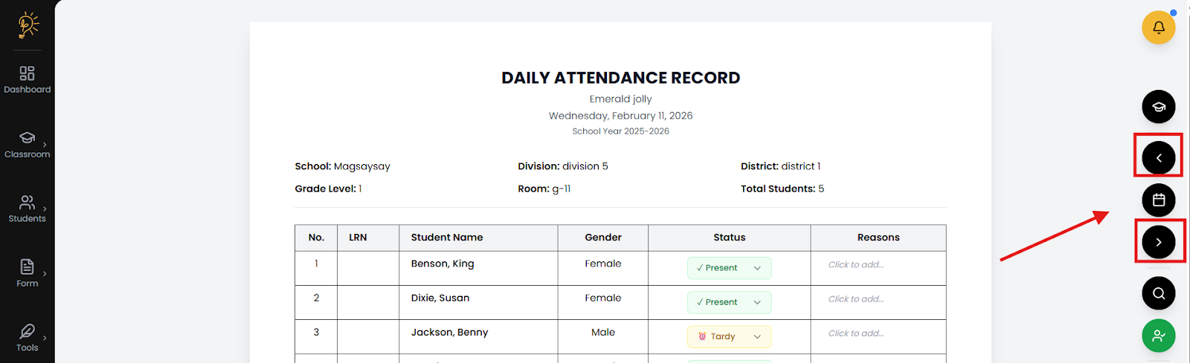This screenshot has height=363, width=1190.
Task: Click the graduation cap floating button
Action: click(x=1158, y=107)
